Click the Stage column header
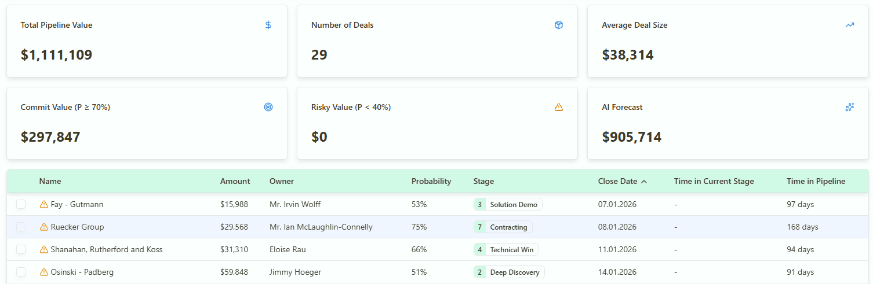873x284 pixels. coord(483,181)
